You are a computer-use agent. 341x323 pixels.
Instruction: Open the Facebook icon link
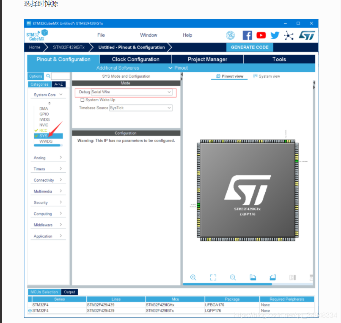(247, 35)
